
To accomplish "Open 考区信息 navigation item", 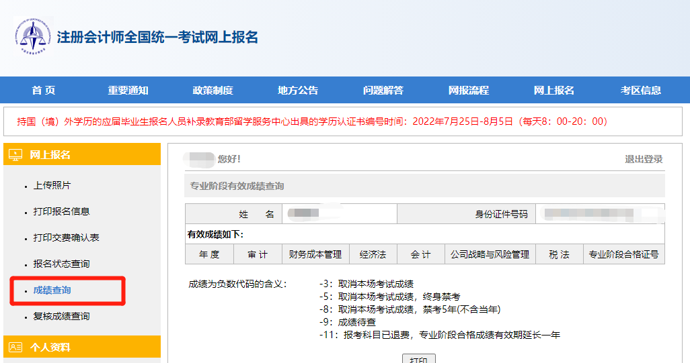I will (640, 91).
